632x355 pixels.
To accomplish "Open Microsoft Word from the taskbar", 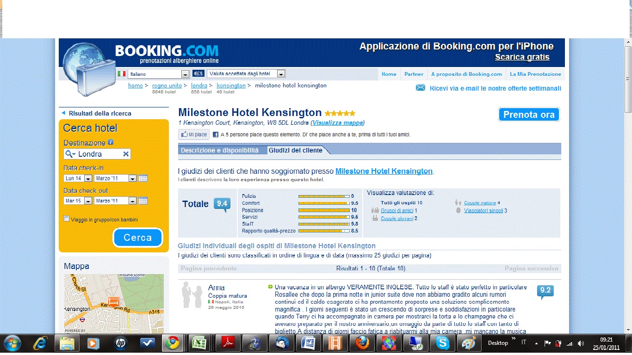I will point(308,343).
